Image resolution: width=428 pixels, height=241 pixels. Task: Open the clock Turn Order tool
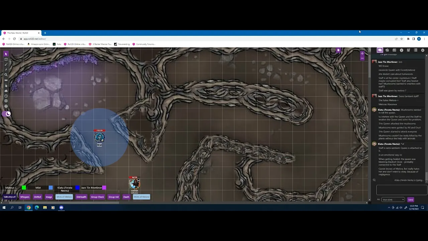coord(6,96)
